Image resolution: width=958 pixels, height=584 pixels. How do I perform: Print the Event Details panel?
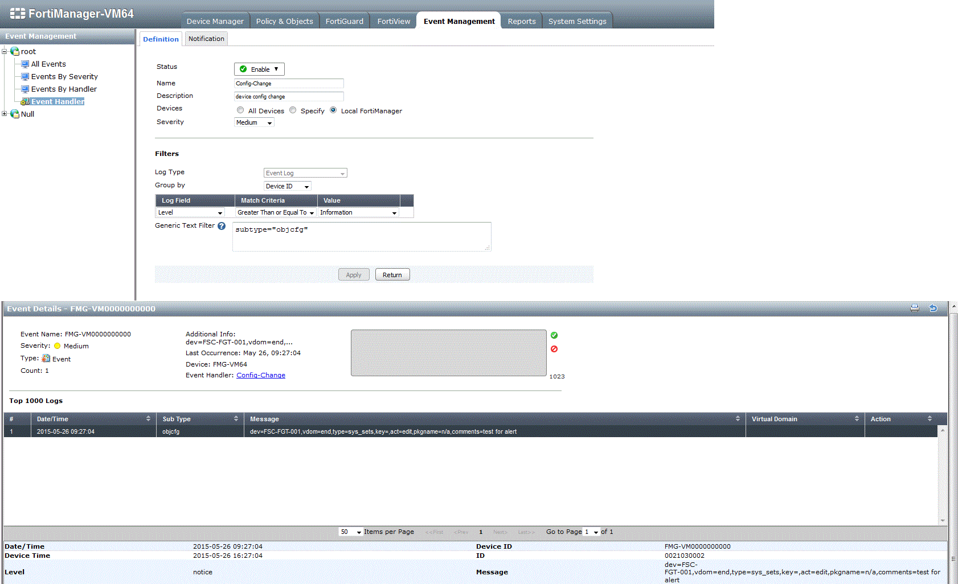(915, 308)
